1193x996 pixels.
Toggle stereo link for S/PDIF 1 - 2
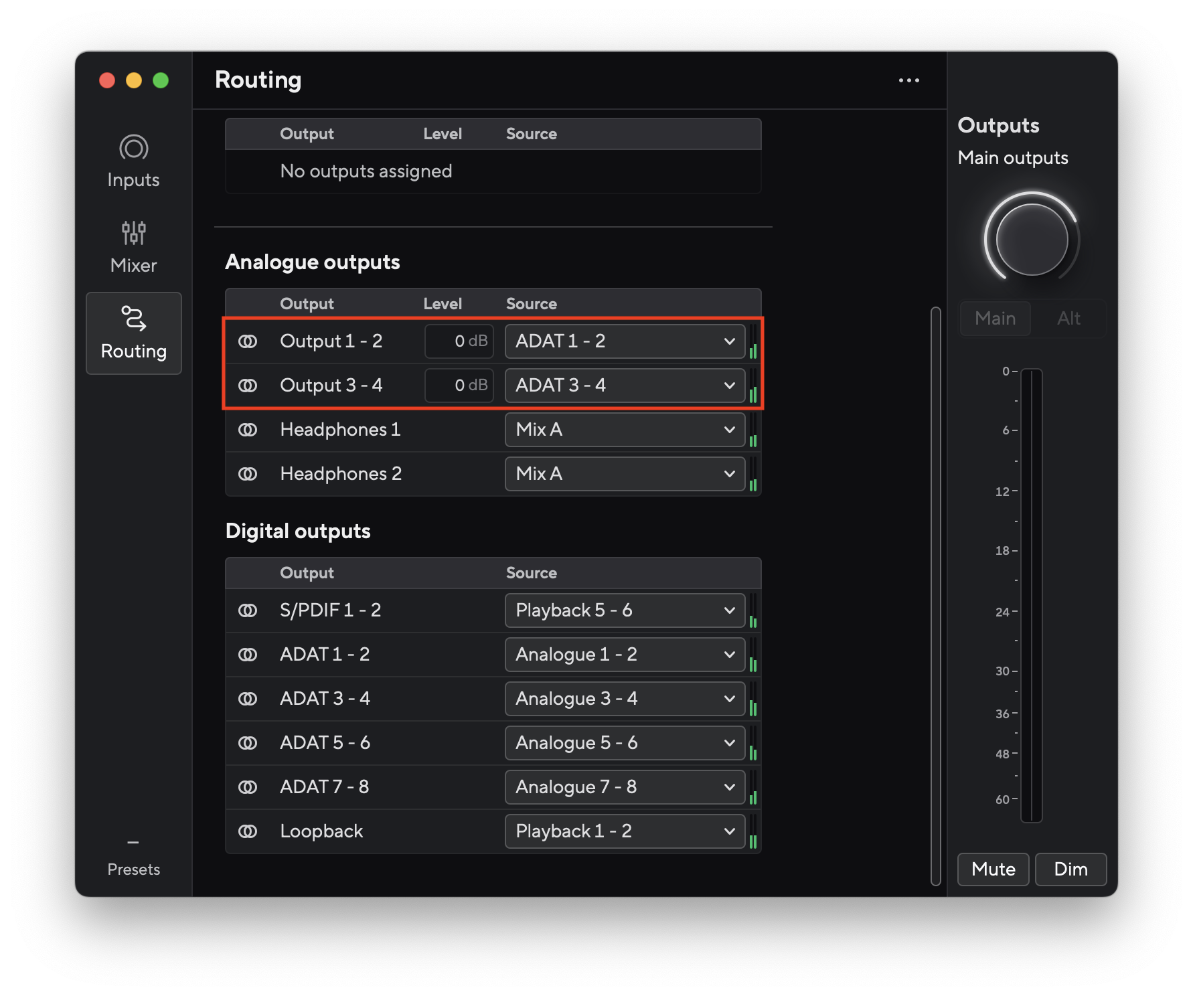tap(248, 610)
